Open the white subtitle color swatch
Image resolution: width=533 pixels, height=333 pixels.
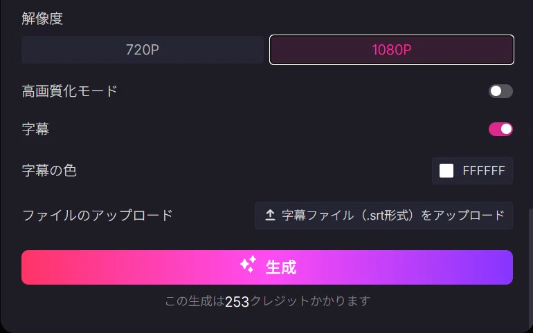tap(446, 171)
